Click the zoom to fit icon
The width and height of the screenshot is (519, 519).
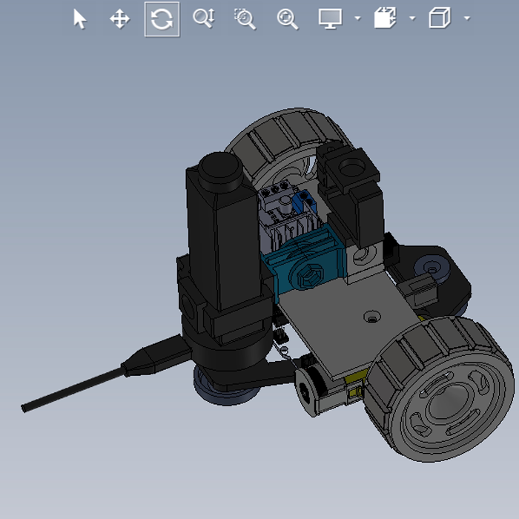[287, 19]
